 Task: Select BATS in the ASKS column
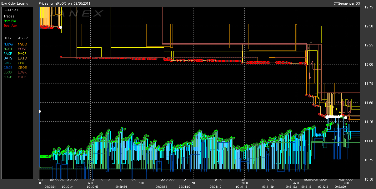[x=23, y=58]
